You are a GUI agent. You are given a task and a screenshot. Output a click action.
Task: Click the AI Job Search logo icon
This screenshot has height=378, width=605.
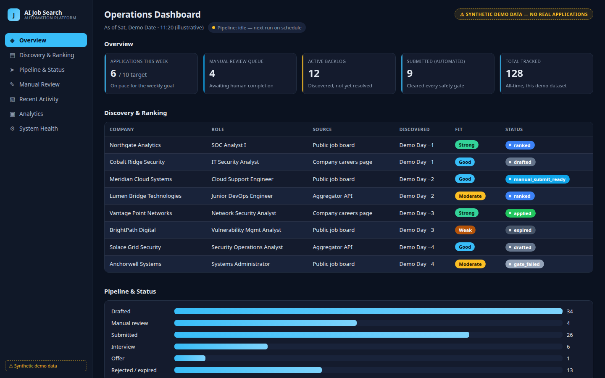click(x=14, y=15)
